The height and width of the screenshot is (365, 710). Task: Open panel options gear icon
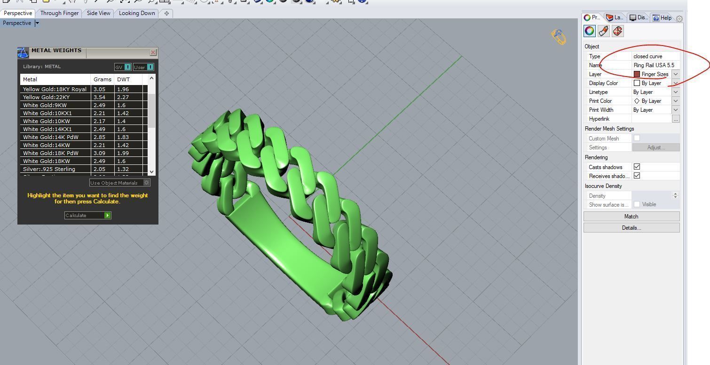point(679,19)
